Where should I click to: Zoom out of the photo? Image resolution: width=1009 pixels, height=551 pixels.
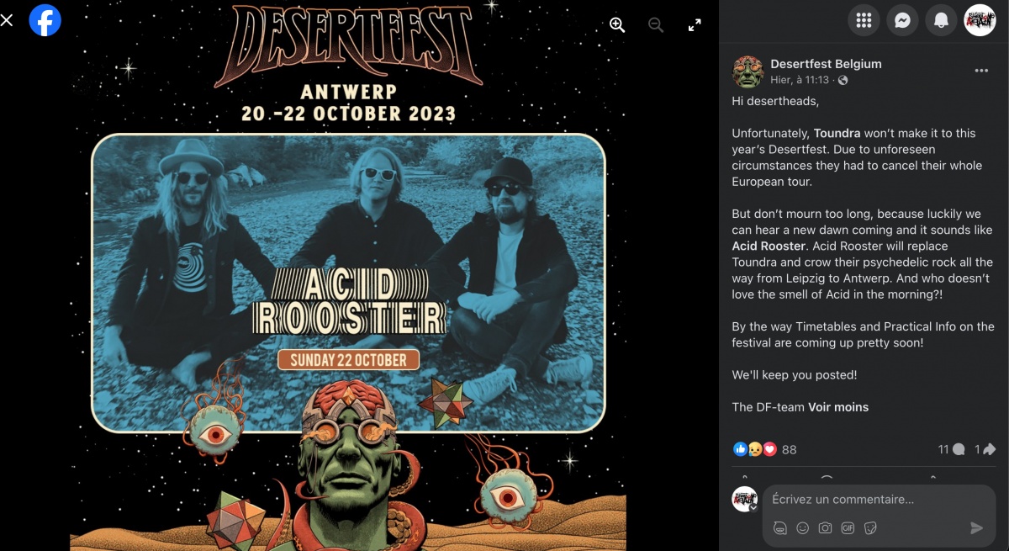point(656,25)
